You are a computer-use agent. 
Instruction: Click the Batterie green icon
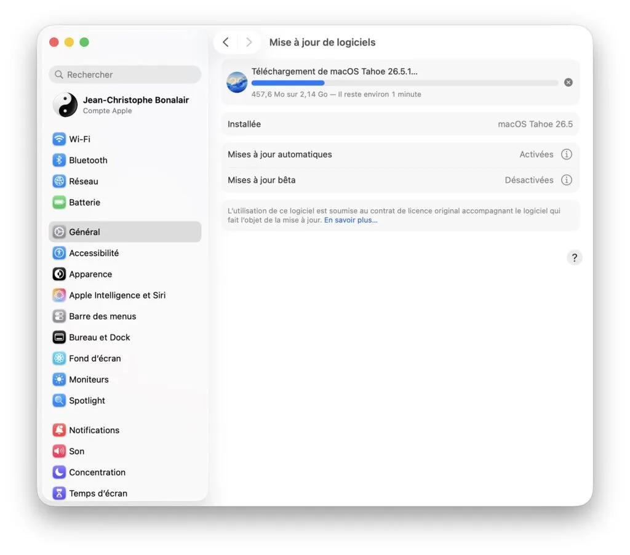[59, 202]
